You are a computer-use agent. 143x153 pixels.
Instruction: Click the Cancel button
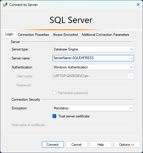click(x=77, y=145)
